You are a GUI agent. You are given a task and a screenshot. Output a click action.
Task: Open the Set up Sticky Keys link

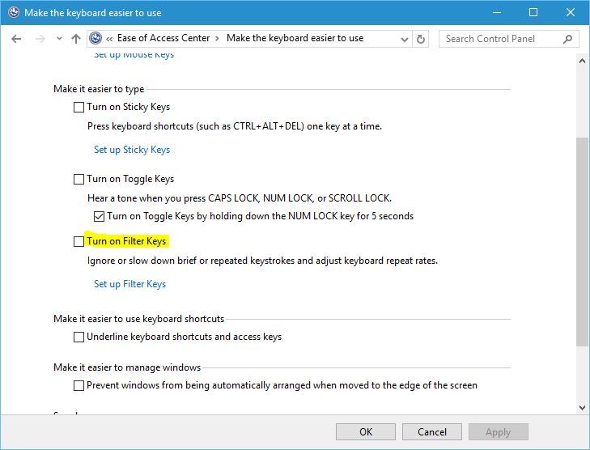pyautogui.click(x=132, y=150)
